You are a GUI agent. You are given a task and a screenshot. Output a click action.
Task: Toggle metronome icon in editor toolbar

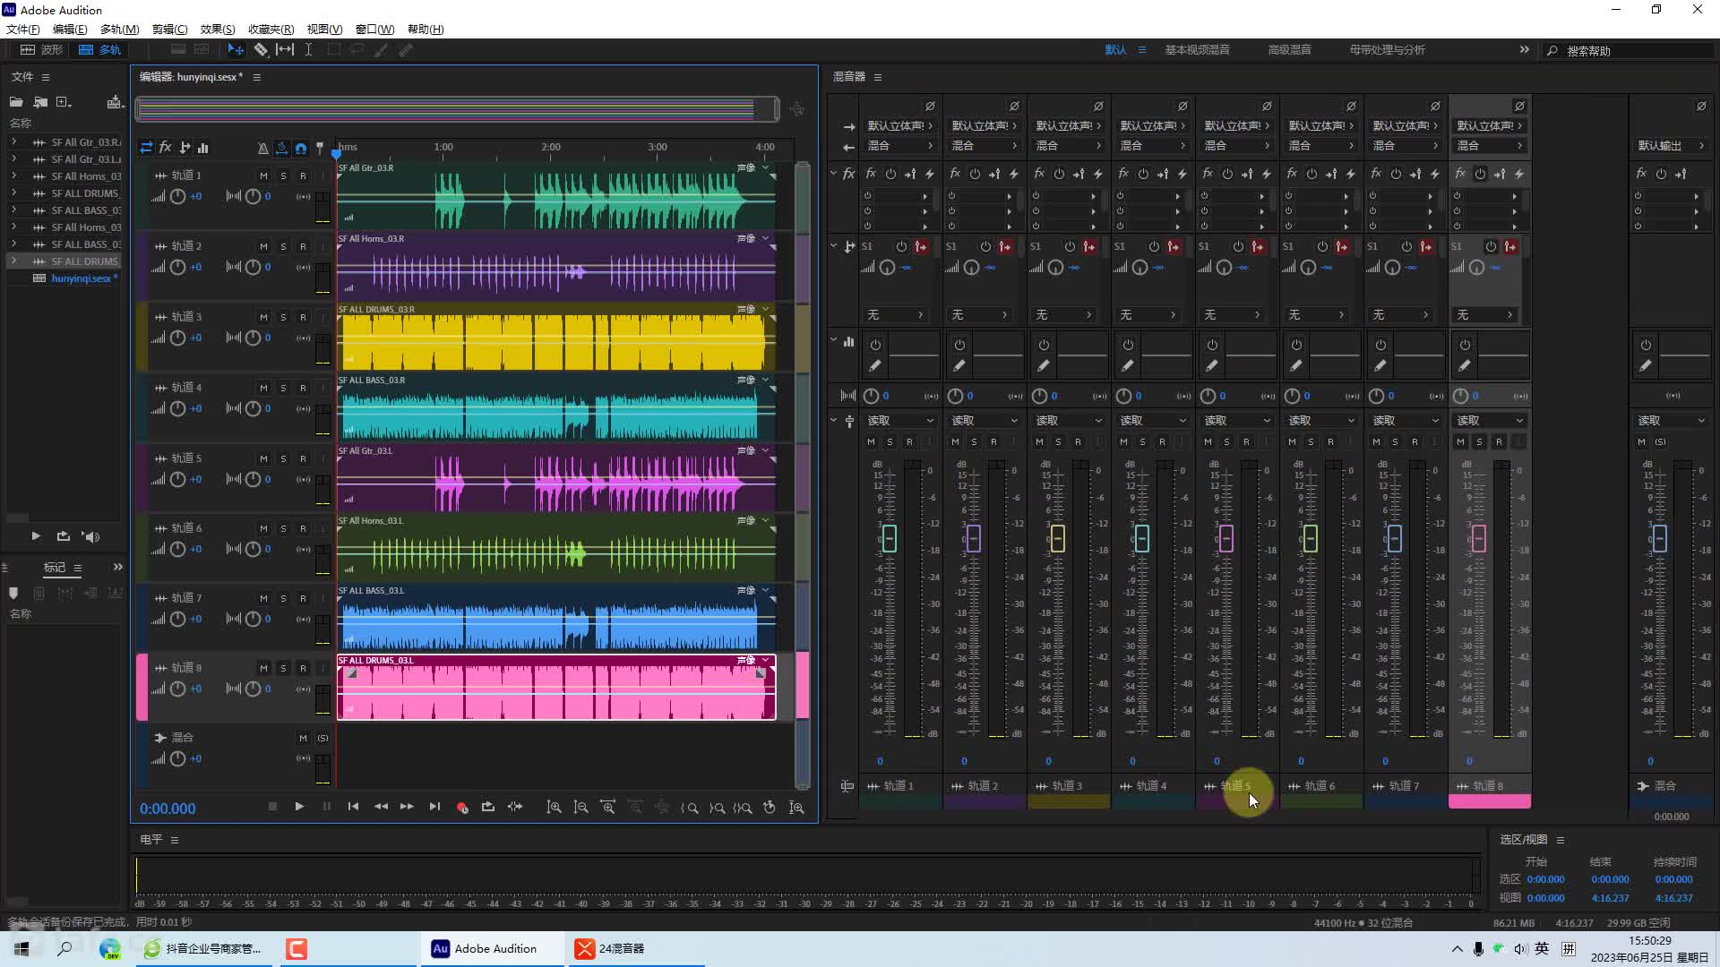[x=262, y=148]
